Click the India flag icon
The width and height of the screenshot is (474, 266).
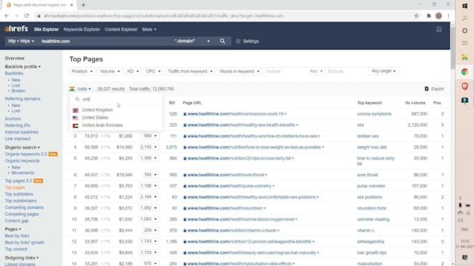pyautogui.click(x=72, y=88)
